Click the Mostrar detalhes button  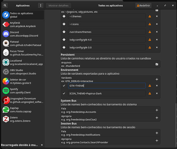coord(59,5)
